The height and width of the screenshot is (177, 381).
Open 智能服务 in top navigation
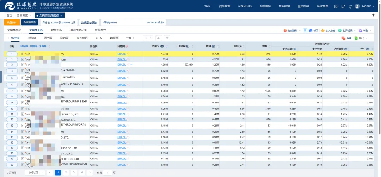tap(265, 6)
